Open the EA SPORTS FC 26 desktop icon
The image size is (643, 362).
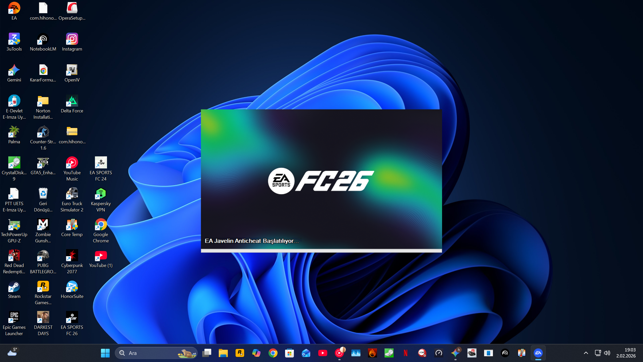[72, 318]
